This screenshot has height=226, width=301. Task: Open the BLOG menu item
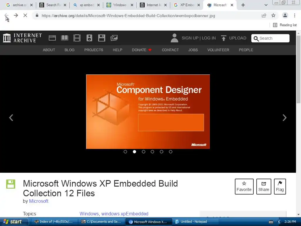click(69, 50)
